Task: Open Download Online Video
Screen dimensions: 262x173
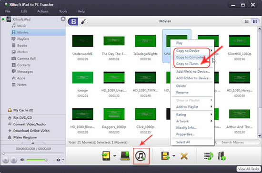Action: pos(31,131)
